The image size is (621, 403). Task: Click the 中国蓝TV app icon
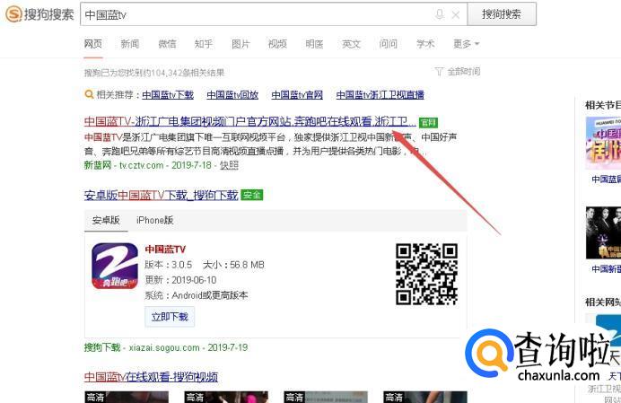[115, 266]
